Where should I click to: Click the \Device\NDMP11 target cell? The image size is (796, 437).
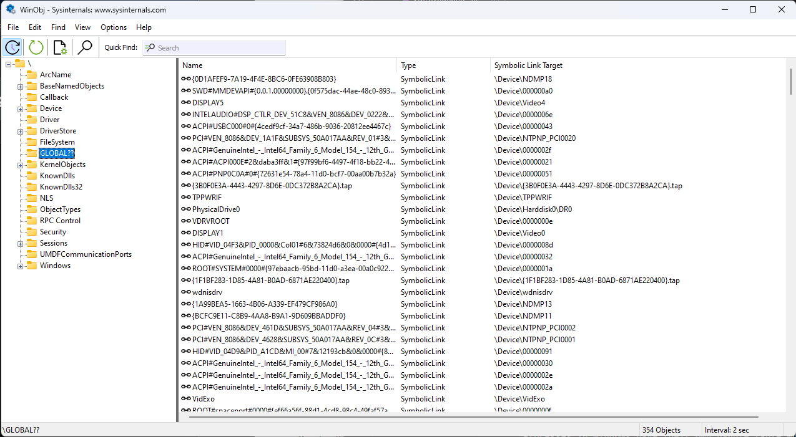point(523,316)
